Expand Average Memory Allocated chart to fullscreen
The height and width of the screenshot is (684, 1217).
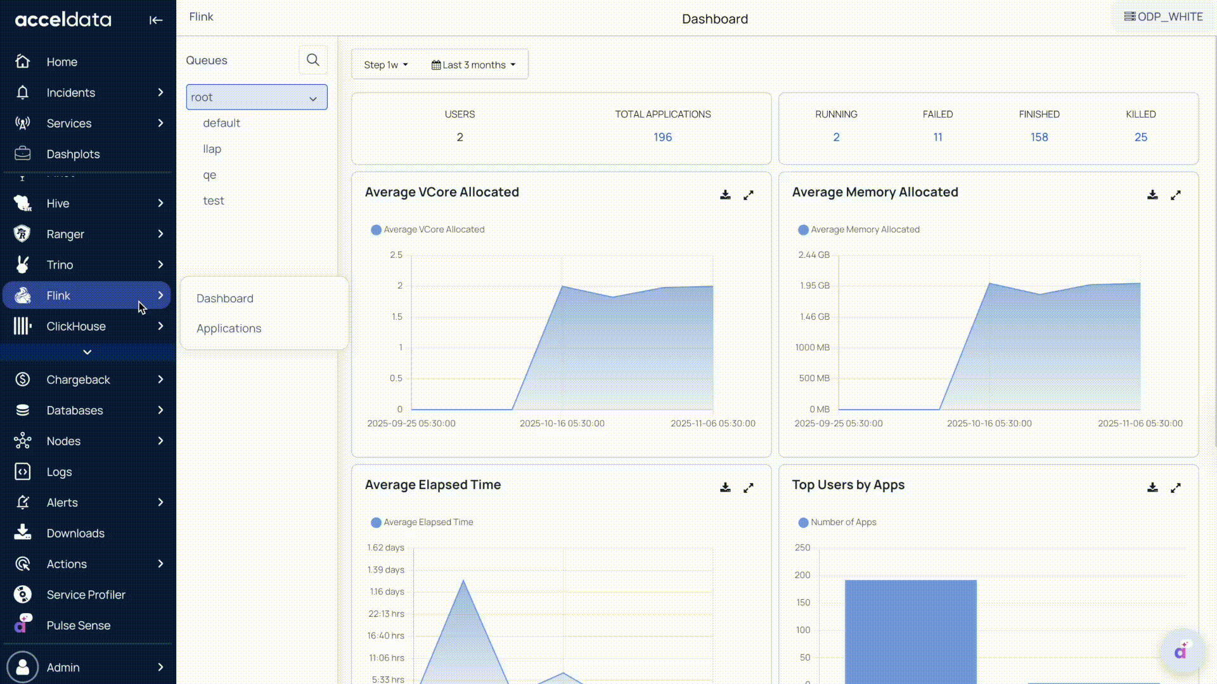pos(1175,195)
